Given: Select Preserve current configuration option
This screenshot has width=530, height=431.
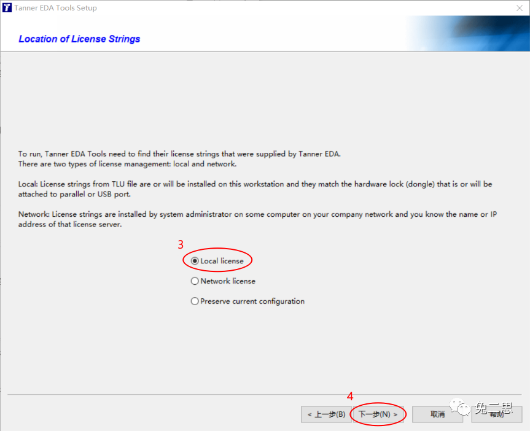Looking at the screenshot, I should (x=195, y=301).
